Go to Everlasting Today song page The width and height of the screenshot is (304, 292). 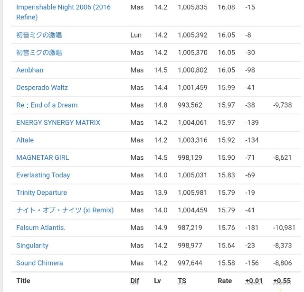click(x=43, y=175)
